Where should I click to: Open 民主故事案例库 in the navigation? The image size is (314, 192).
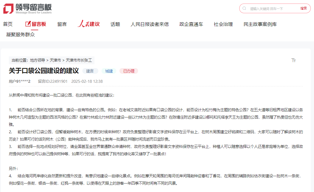point(260,24)
